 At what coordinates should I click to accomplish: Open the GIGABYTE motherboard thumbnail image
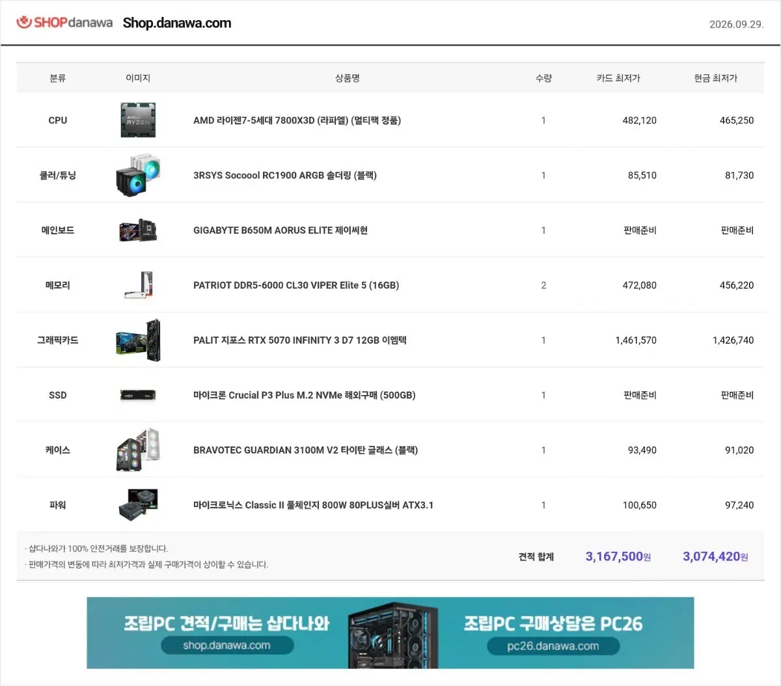[138, 230]
